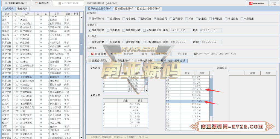Click COPYRIGHT @ AUTOBETSOFT.COM link
Screen dimensions: 280x139
point(215,54)
